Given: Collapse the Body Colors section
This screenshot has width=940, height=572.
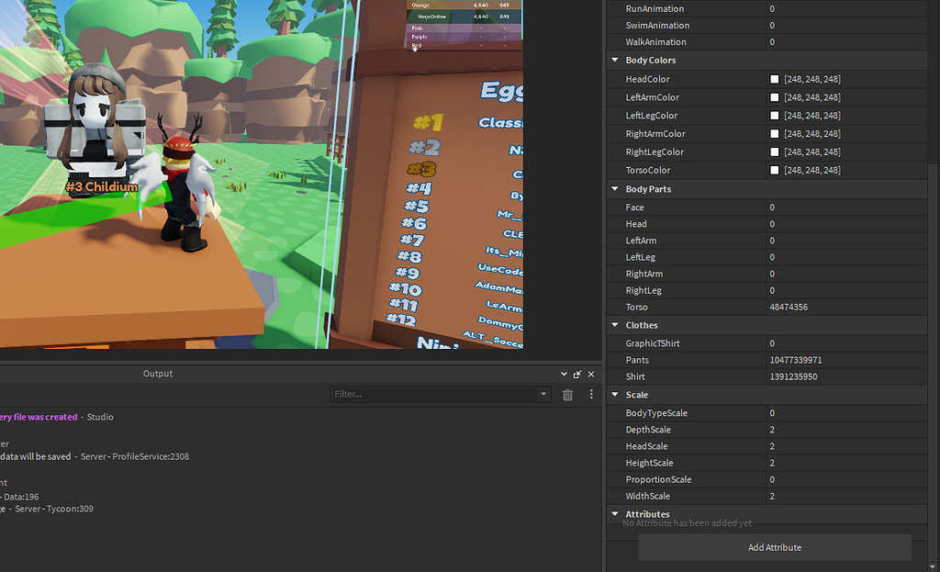Looking at the screenshot, I should 613,60.
